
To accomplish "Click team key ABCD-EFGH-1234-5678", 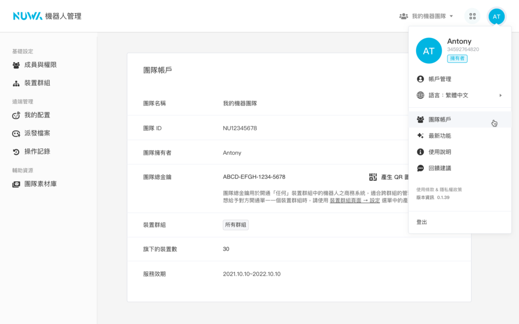I will pyautogui.click(x=254, y=177).
